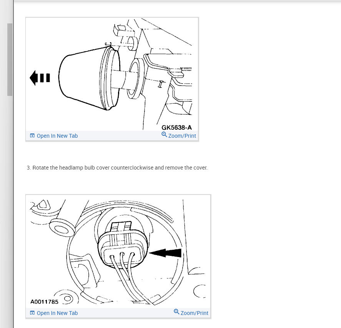This screenshot has width=341, height=328.
Task: Click step 3 instruction text
Action: [x=117, y=168]
